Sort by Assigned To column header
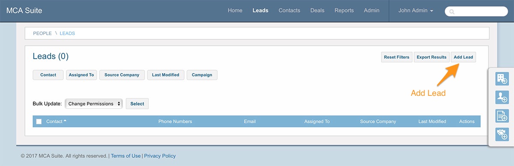Screen dimensions: 514x166 [x=317, y=122]
